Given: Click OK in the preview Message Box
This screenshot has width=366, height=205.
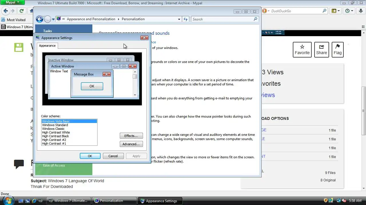Looking at the screenshot, I should pyautogui.click(x=92, y=86).
